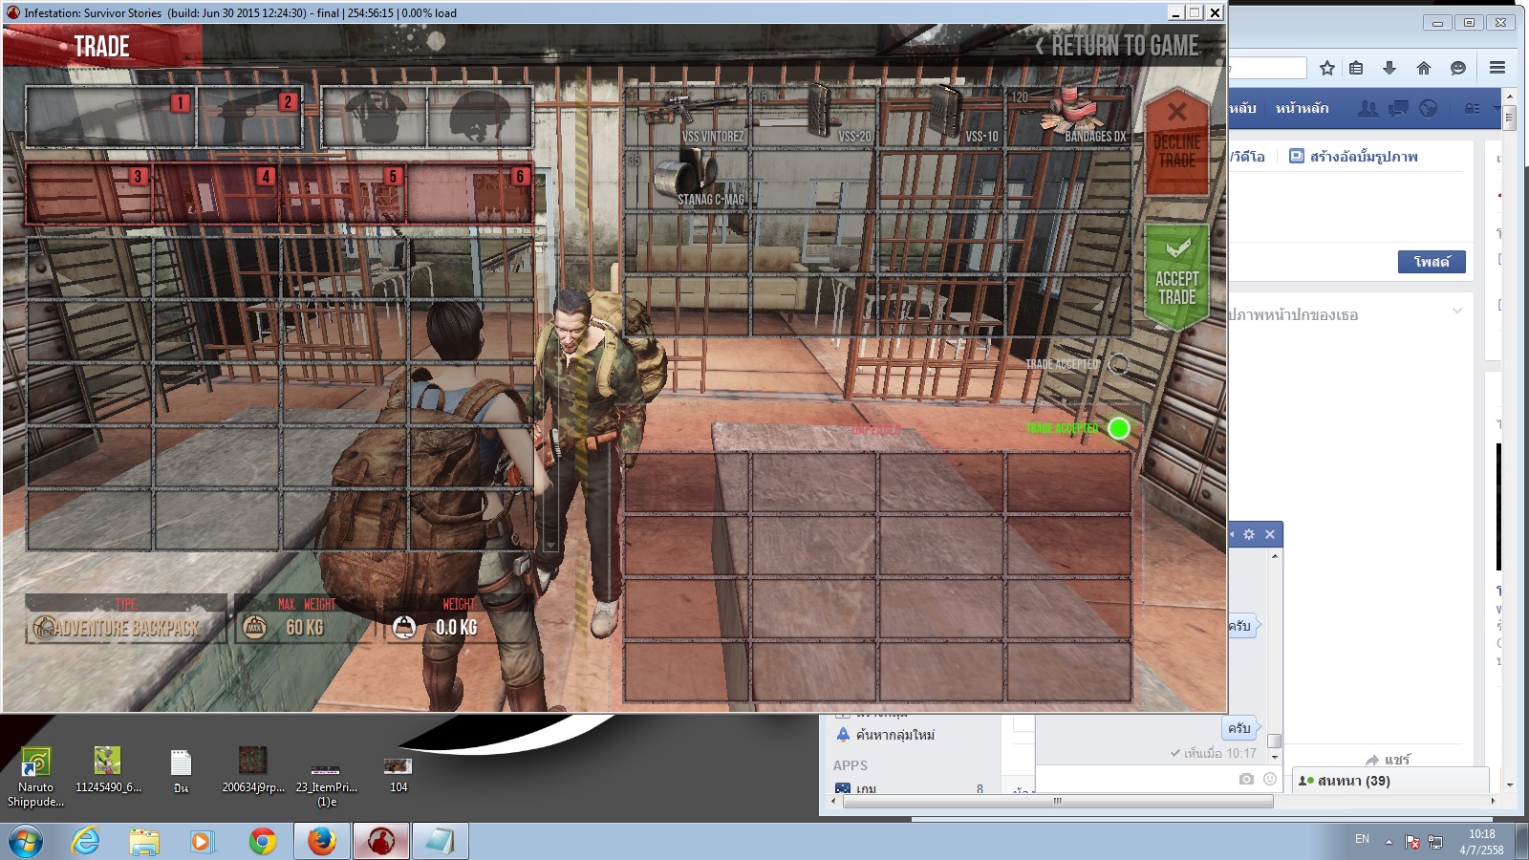Go to Firefox home page icon
The width and height of the screenshot is (1529, 860).
pos(1424,68)
